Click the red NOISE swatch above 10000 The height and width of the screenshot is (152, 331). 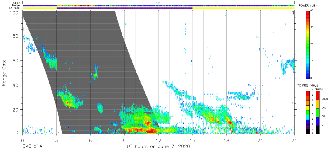coord(318,95)
